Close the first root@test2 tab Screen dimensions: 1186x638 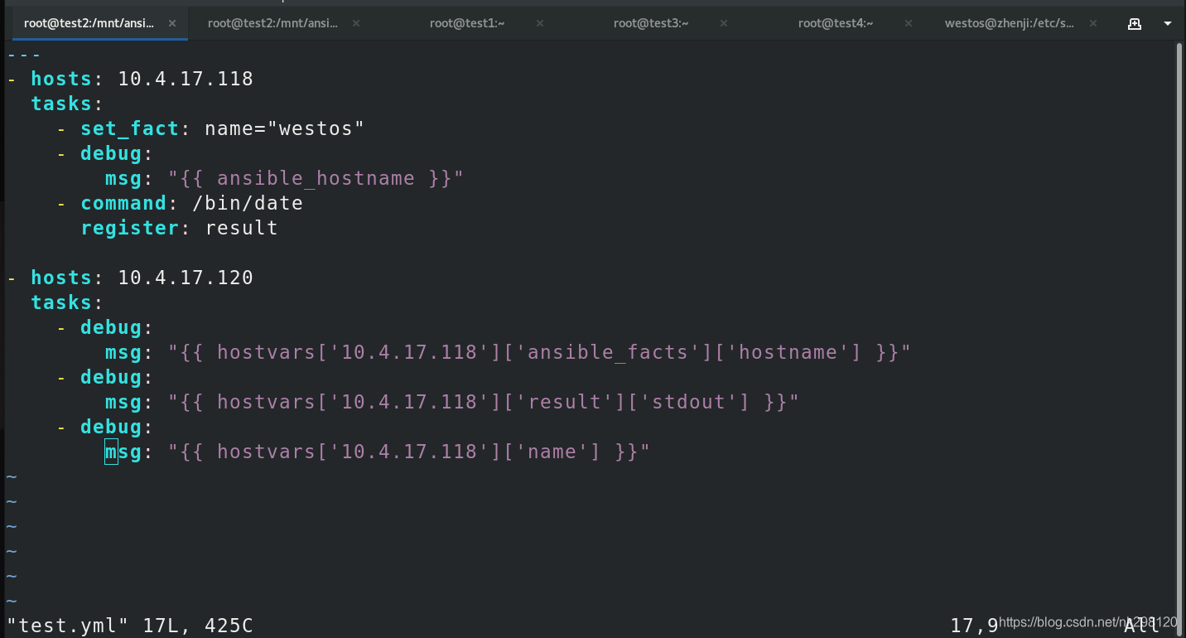point(172,23)
